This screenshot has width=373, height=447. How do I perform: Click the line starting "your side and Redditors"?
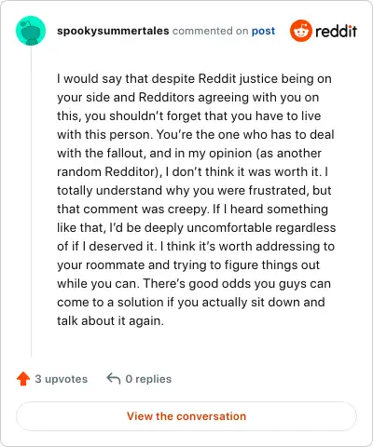[188, 98]
